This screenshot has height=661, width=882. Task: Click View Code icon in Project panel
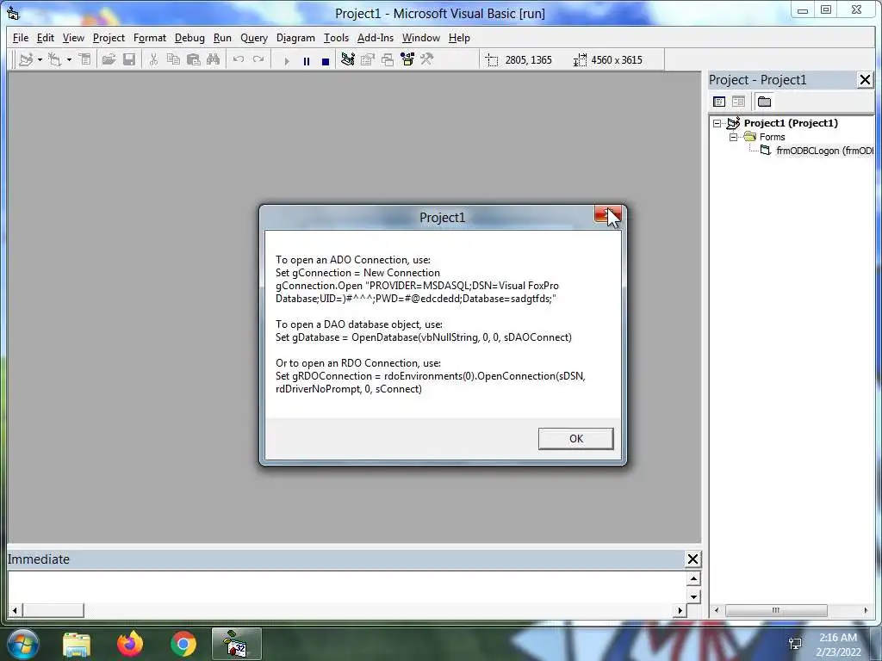coord(719,102)
